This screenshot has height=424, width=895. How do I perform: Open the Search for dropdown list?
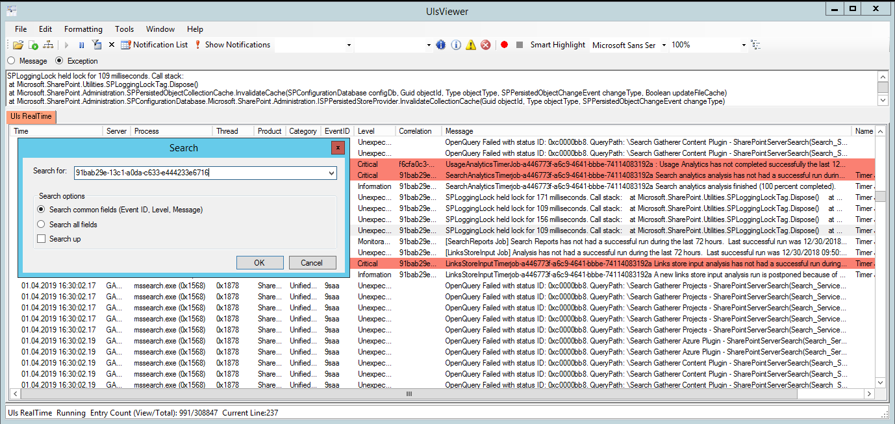332,173
